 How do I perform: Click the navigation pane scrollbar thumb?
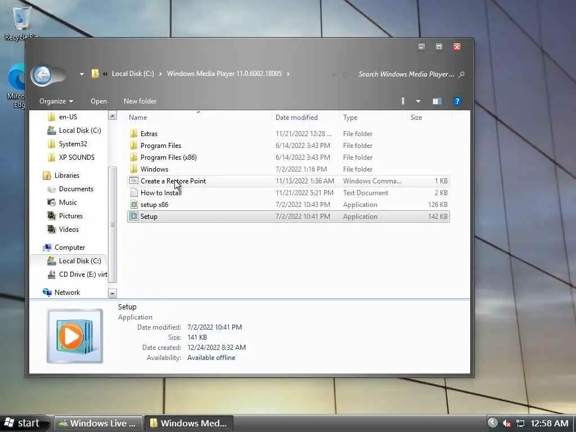pyautogui.click(x=112, y=224)
